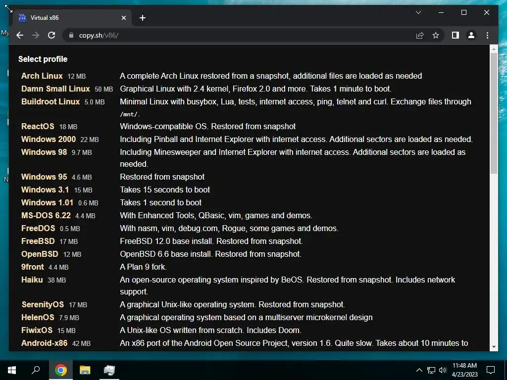The height and width of the screenshot is (380, 507).
Task: Click the '/mnt/.' code text
Action: click(130, 114)
